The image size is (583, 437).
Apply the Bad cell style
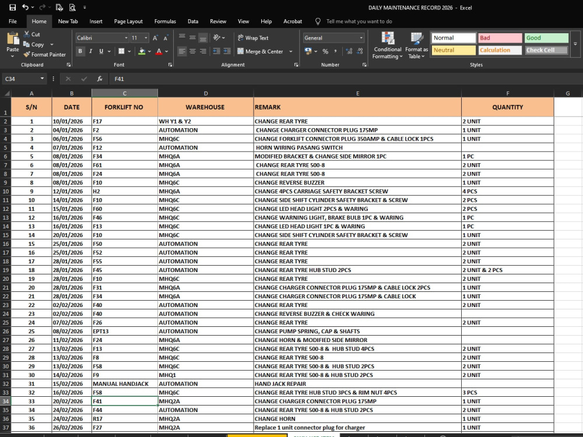pos(500,38)
